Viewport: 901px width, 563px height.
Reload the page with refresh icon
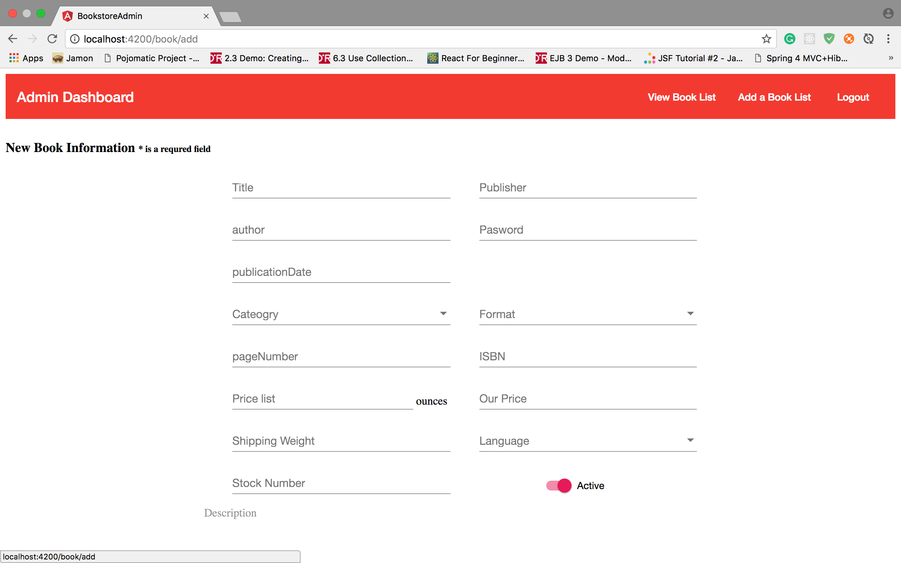(x=52, y=39)
